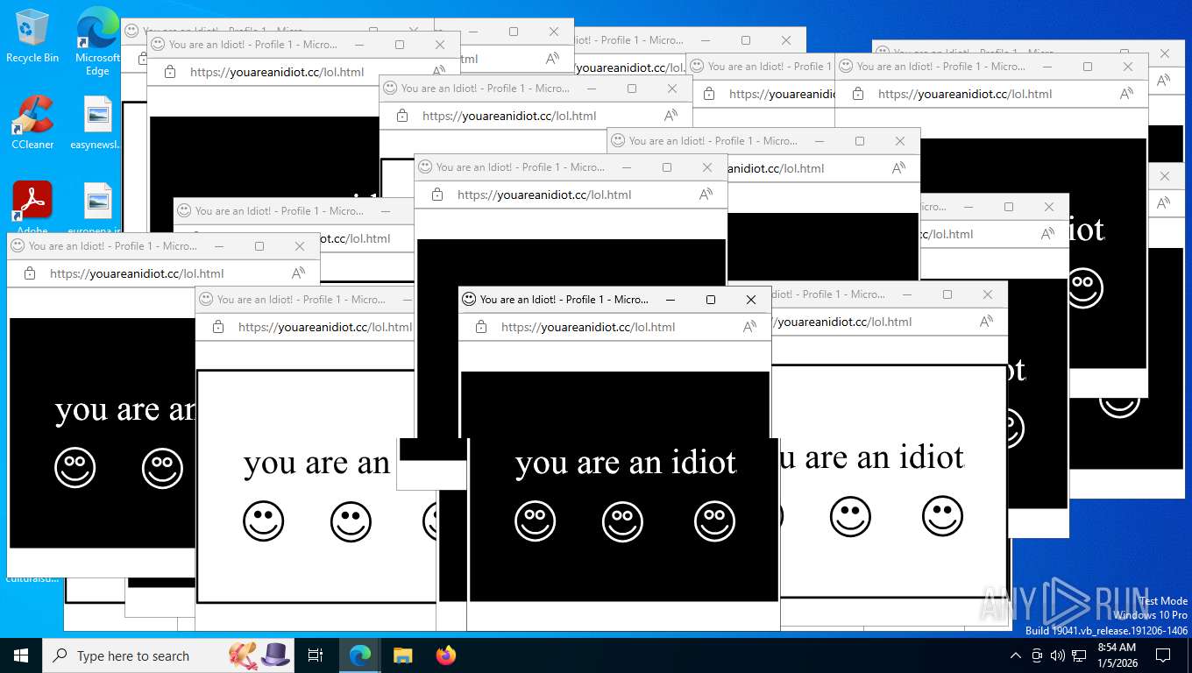This screenshot has width=1192, height=673.
Task: Switch to the Edge taskbar icon
Action: pyautogui.click(x=359, y=655)
